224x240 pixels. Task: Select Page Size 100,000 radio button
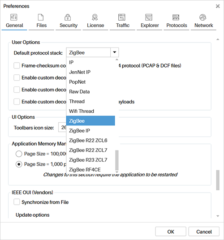(19, 154)
